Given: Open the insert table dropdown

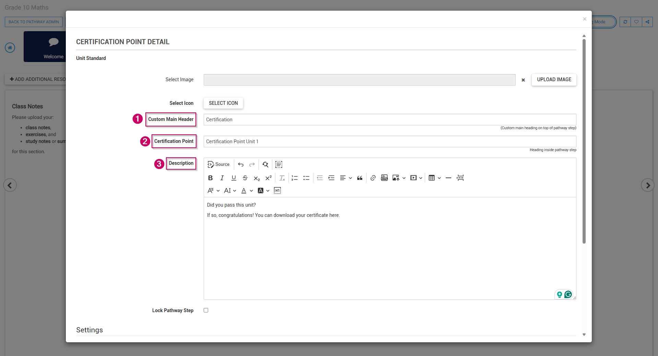Looking at the screenshot, I should click(435, 178).
